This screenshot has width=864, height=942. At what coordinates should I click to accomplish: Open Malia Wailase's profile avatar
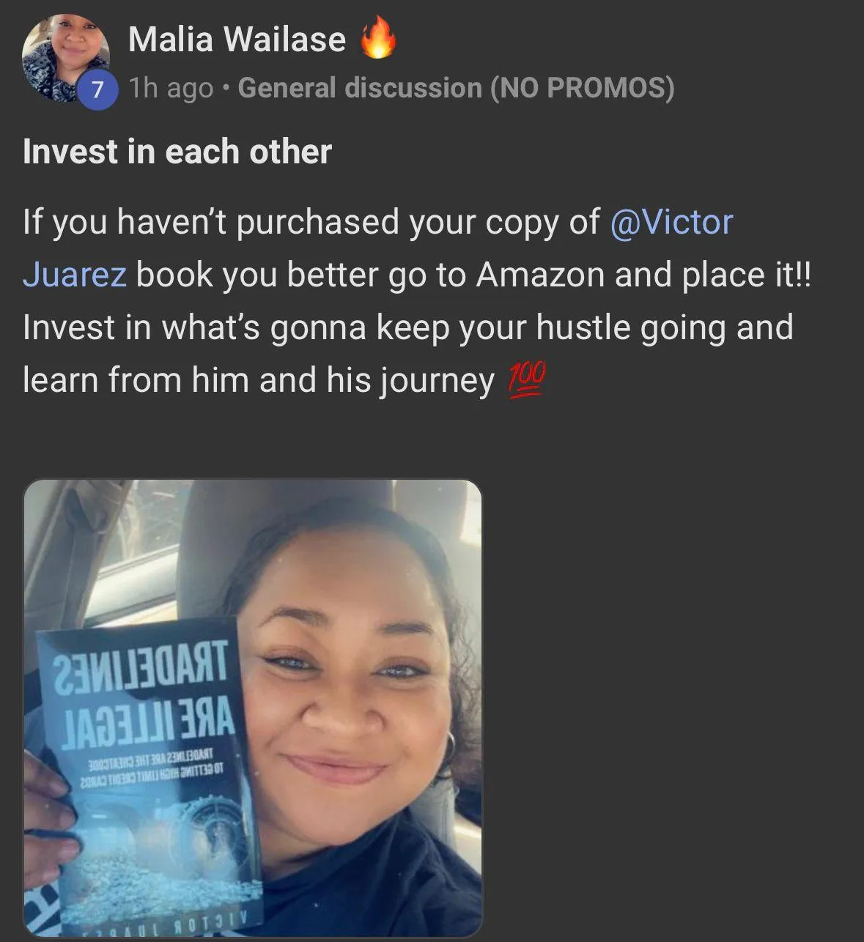pos(65,57)
